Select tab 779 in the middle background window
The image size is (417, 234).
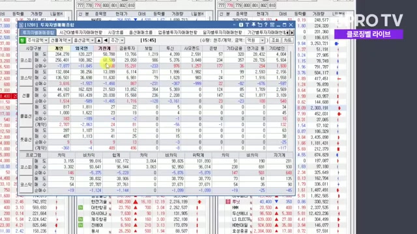coord(97,5)
